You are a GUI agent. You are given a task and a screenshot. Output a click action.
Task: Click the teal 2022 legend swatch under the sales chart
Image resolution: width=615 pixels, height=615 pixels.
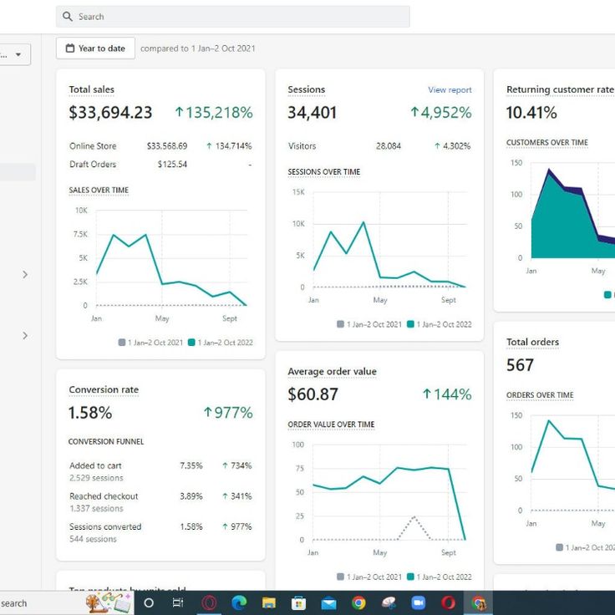click(x=191, y=343)
